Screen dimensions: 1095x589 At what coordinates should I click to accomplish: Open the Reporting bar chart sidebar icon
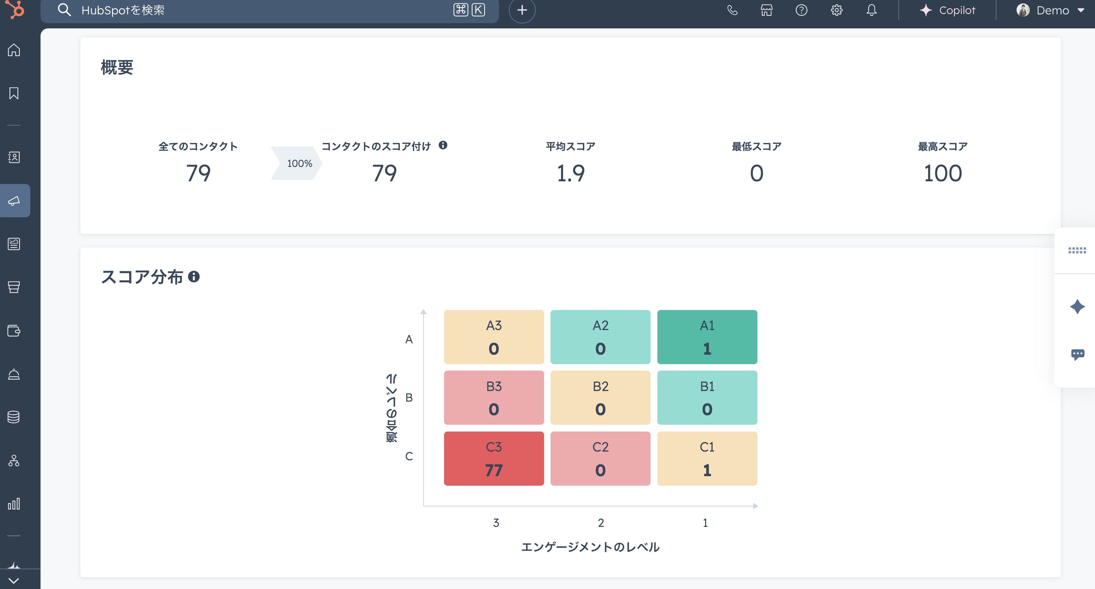tap(14, 504)
